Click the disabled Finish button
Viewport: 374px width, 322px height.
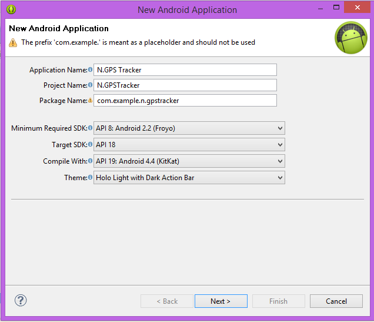279,301
